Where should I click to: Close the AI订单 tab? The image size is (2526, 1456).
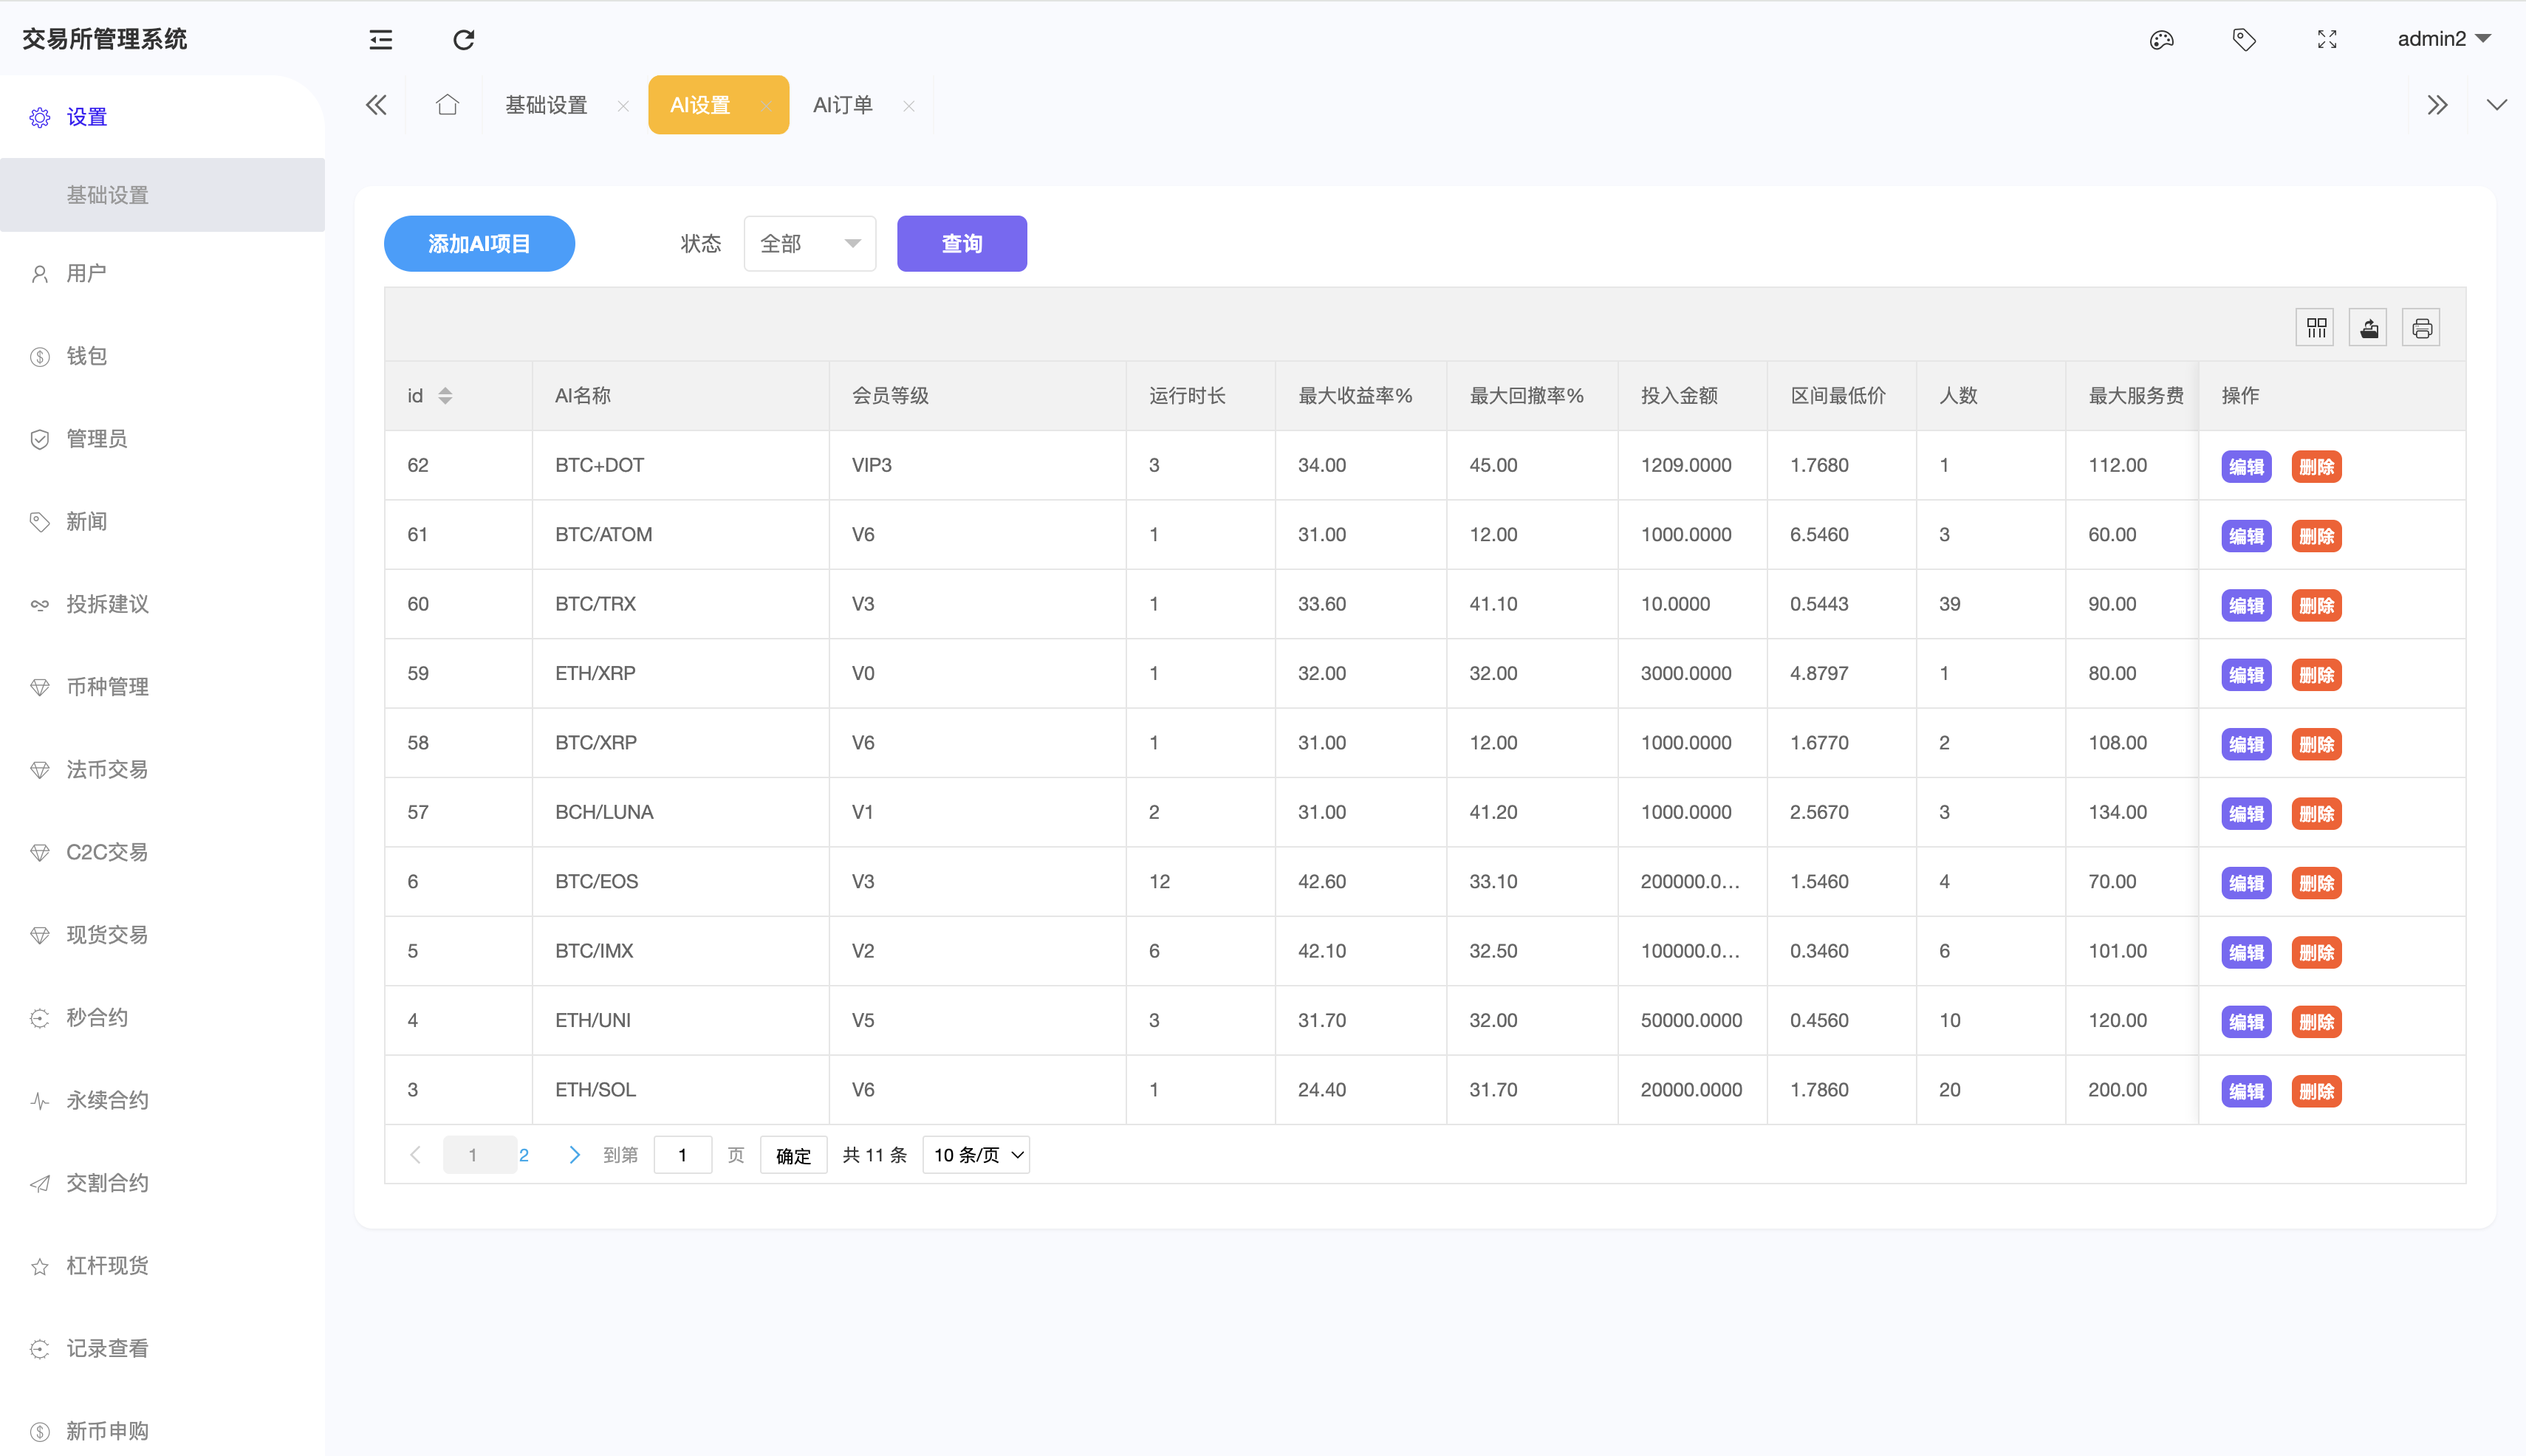(908, 106)
